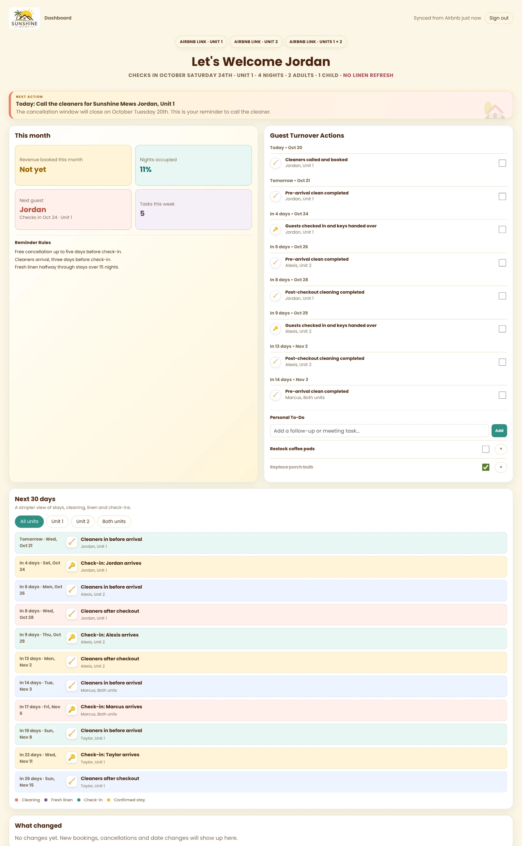Check off Cleaners called and booked

(x=502, y=163)
